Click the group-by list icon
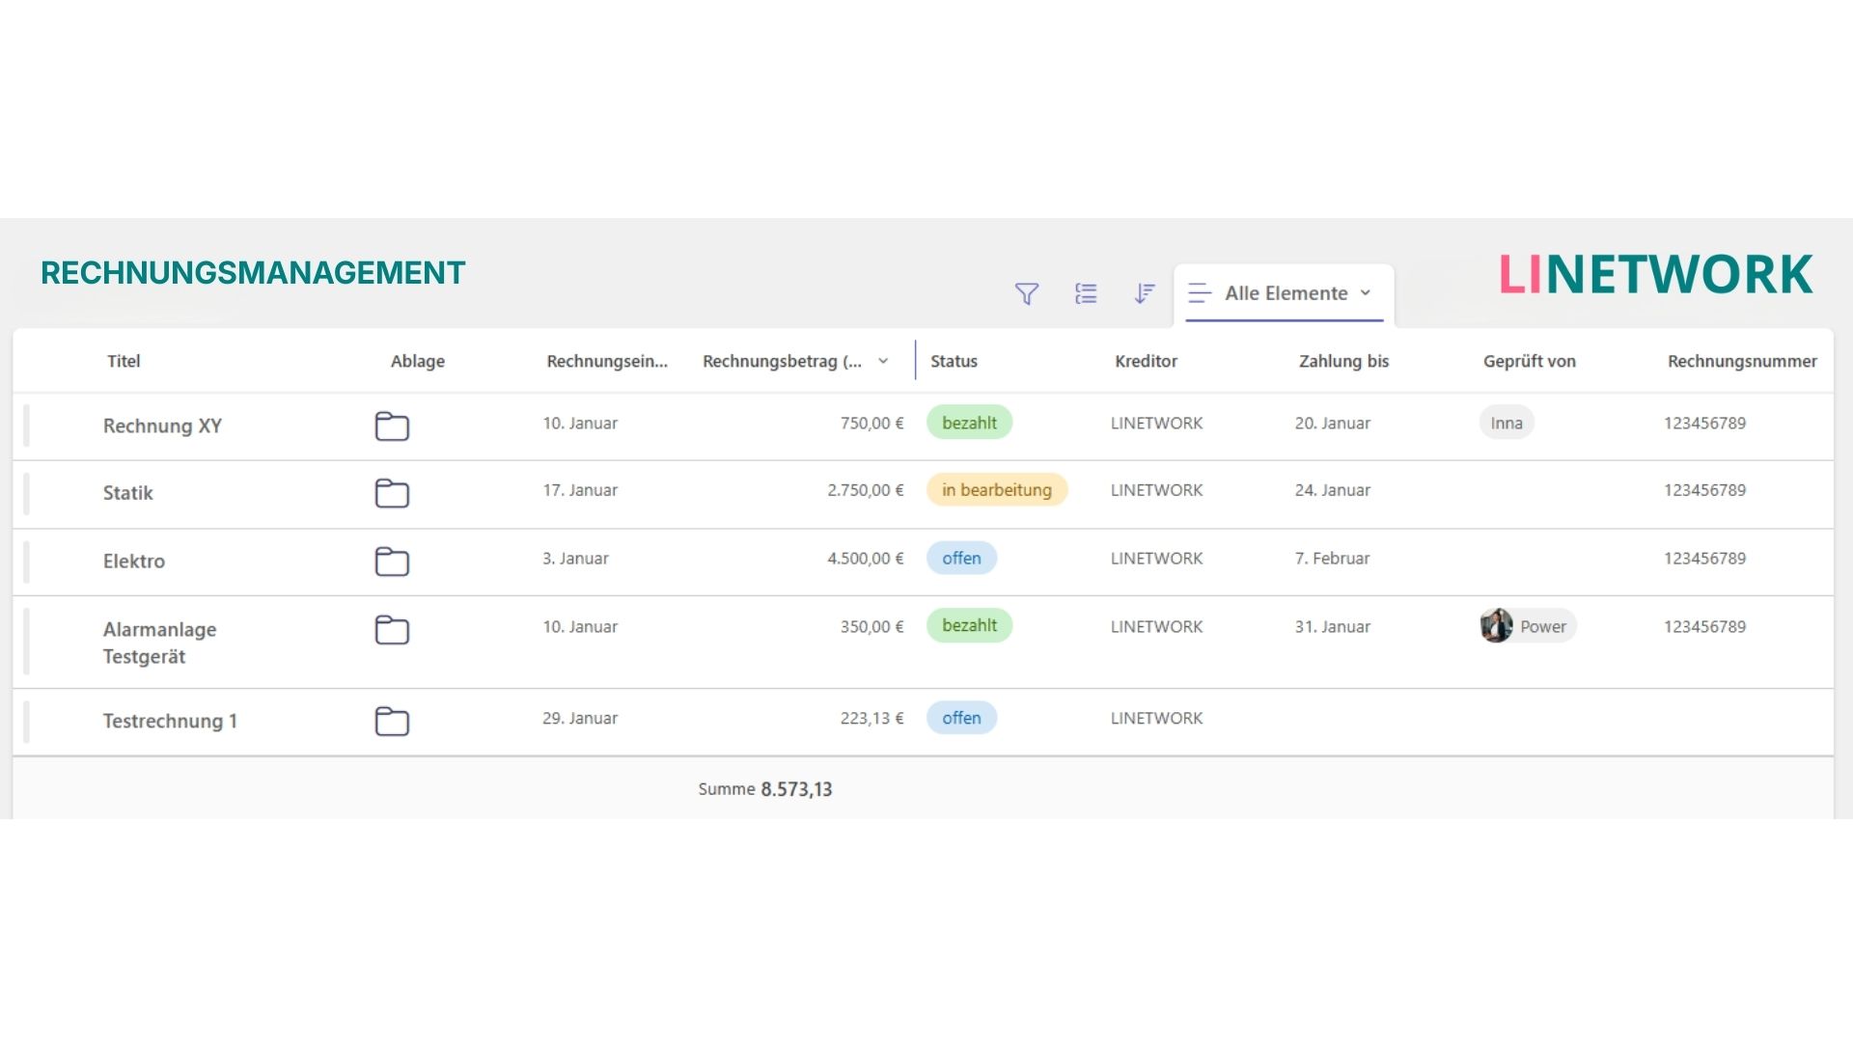 tap(1086, 293)
